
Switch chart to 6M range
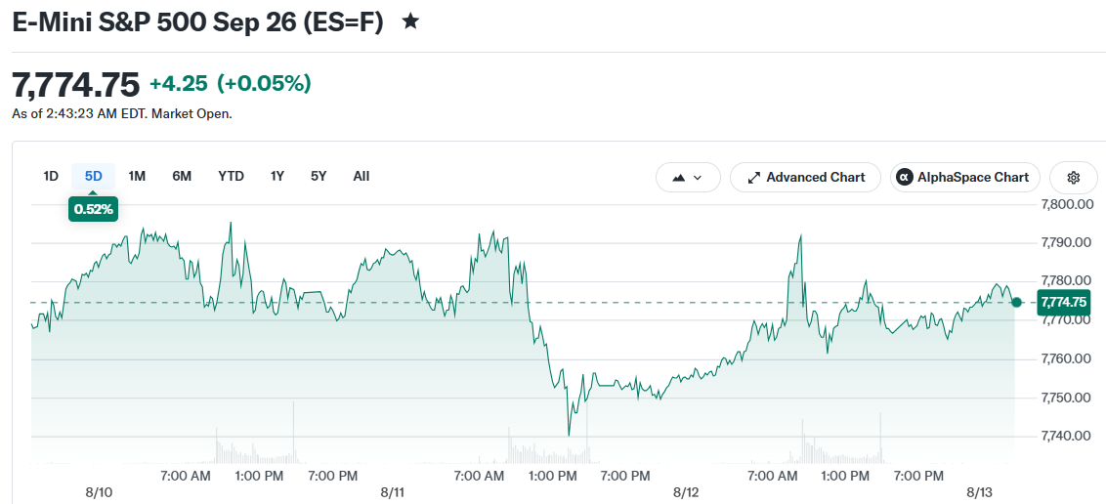pyautogui.click(x=182, y=176)
